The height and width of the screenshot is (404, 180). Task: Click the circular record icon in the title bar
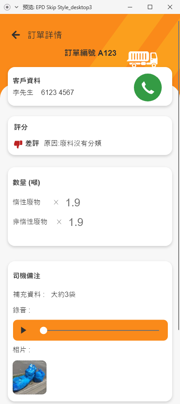coord(7,7)
